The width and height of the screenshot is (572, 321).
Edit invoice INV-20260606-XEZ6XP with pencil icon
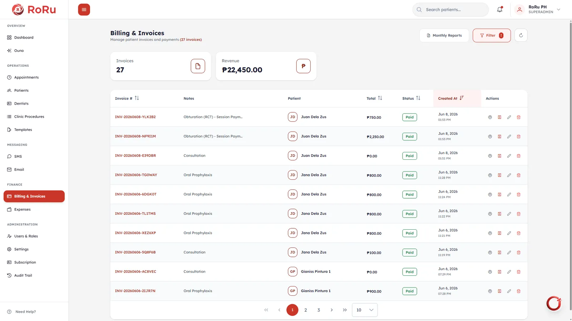point(509,233)
